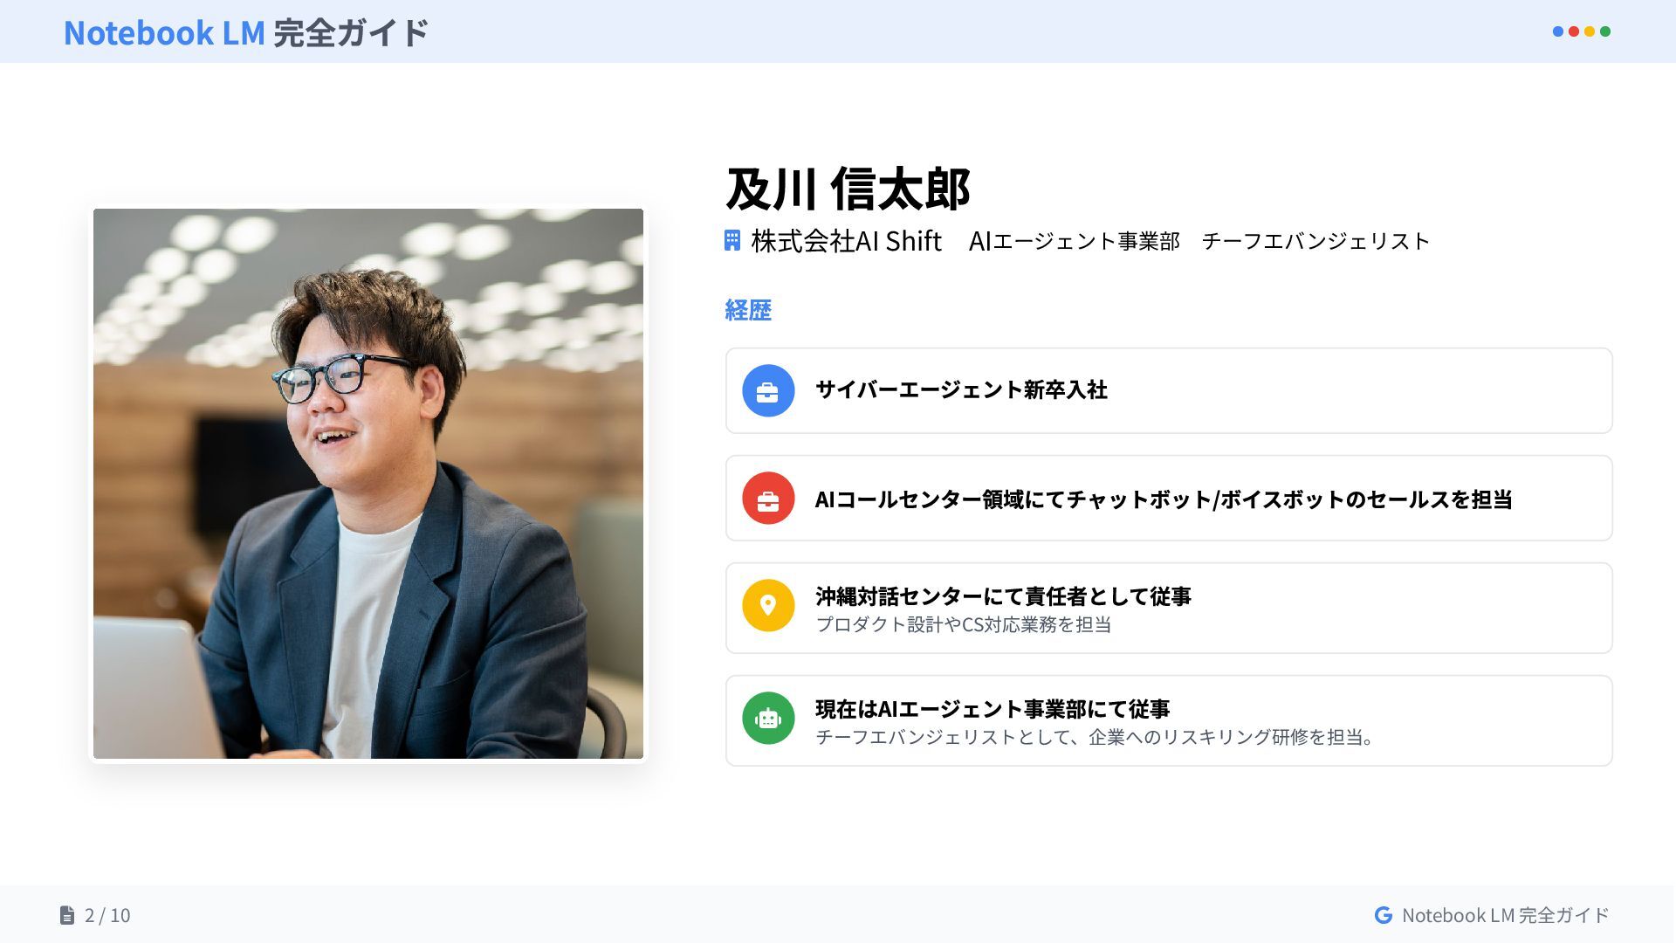Select the 沖縄対話センター career card
Viewport: 1676px width, 943px height.
(1169, 609)
